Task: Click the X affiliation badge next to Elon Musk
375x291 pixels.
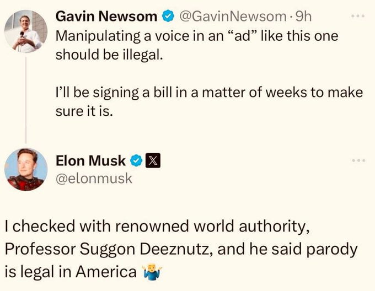Action: coord(152,161)
